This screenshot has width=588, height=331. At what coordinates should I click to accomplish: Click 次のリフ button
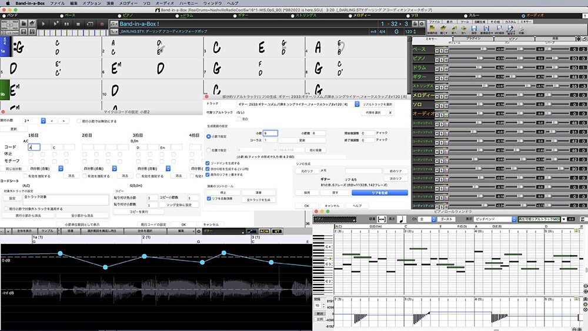[396, 178]
